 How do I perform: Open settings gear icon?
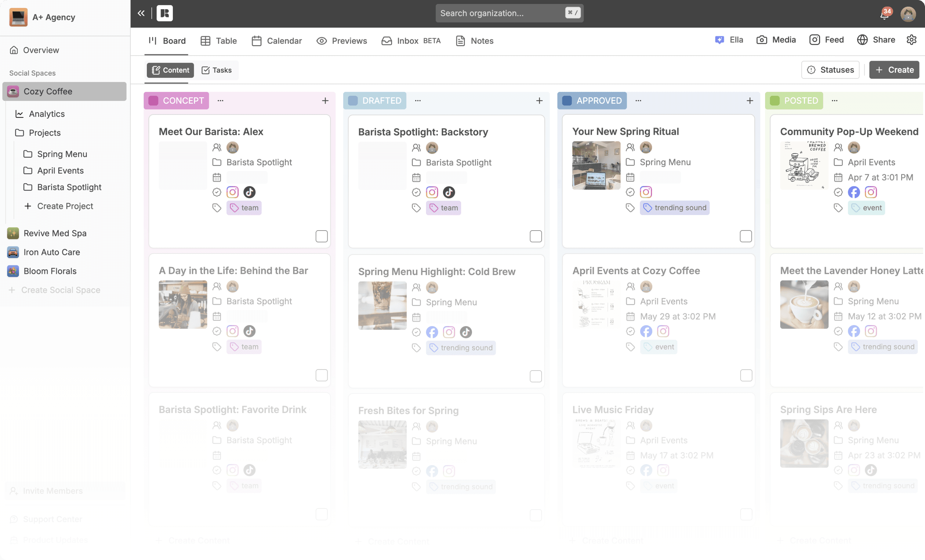(912, 40)
